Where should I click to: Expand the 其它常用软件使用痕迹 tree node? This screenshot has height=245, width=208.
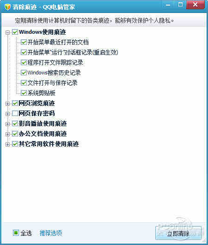click(7, 144)
